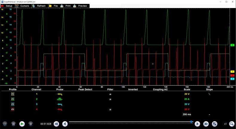Open channel 1 scale 20 V setting

(187, 94)
